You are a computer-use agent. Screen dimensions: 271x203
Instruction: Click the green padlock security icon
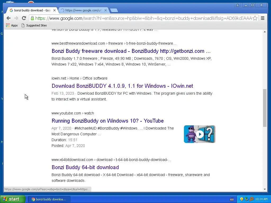[32, 18]
